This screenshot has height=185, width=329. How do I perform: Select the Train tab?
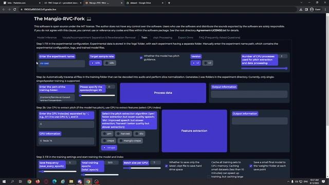pyautogui.click(x=144, y=38)
